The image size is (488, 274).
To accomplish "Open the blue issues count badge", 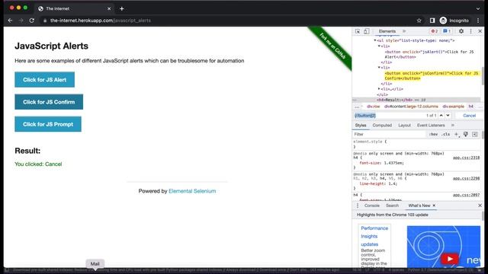I will (447, 31).
